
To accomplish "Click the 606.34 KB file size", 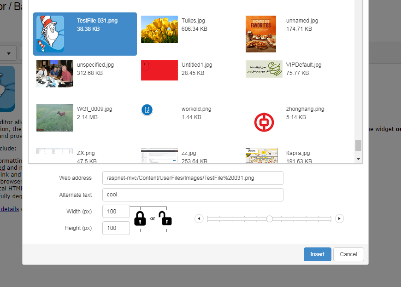I will coord(195,29).
